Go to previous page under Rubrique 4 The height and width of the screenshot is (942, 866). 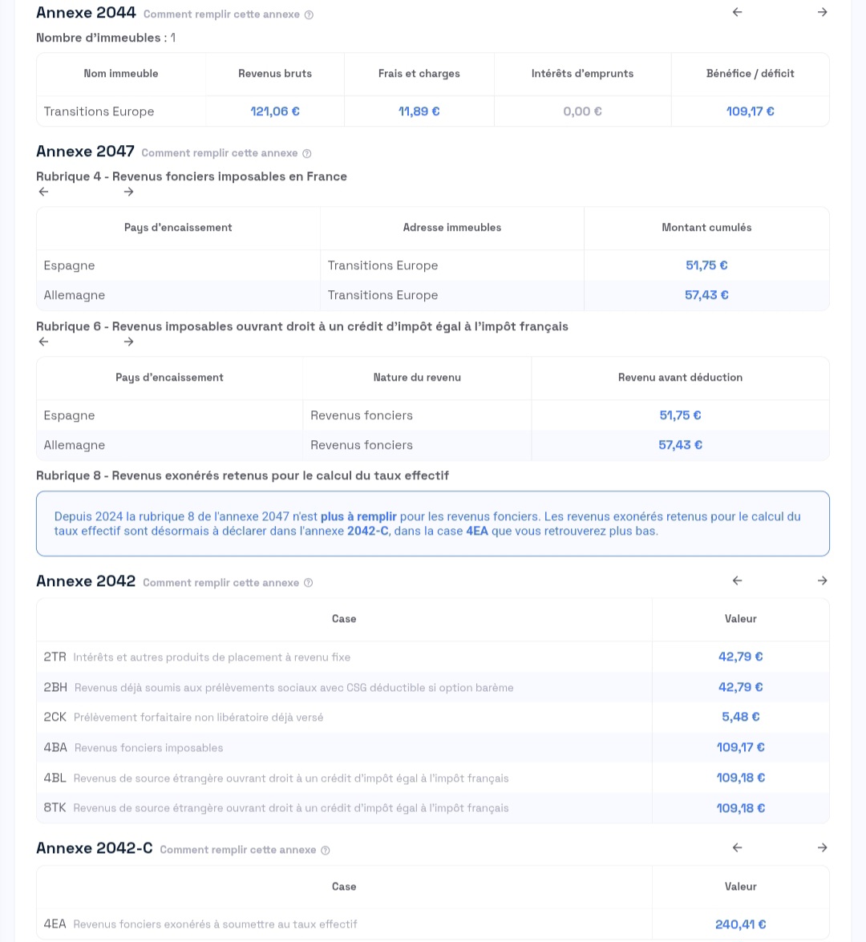coord(43,192)
